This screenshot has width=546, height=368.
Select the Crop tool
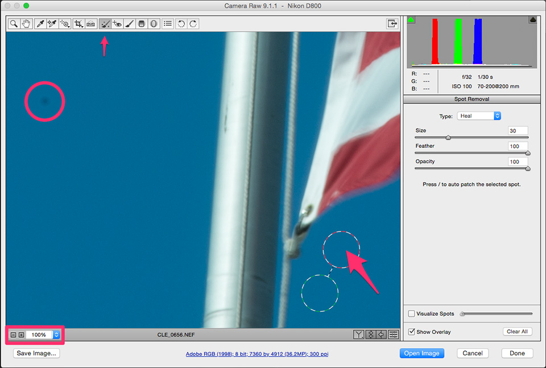(x=78, y=24)
